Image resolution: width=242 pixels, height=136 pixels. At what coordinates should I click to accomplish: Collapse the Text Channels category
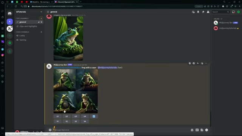(22, 19)
